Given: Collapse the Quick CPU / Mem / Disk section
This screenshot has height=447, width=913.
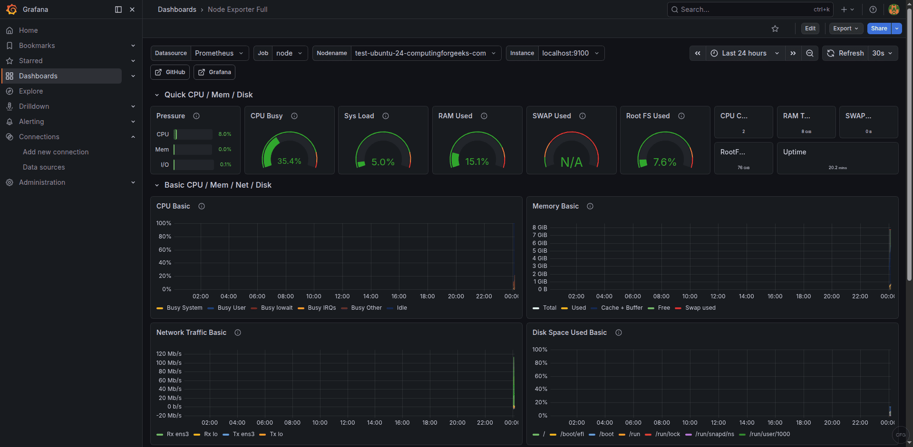Looking at the screenshot, I should [x=157, y=95].
